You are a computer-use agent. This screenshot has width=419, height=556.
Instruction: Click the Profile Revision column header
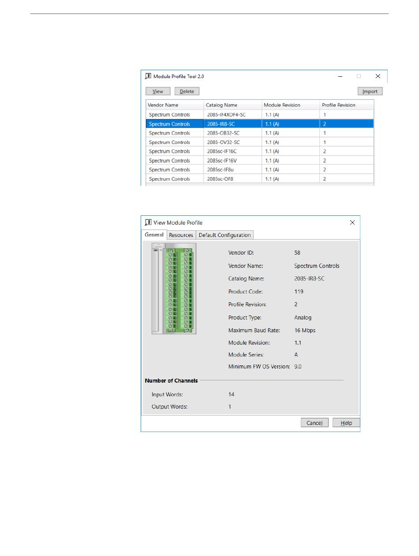346,105
